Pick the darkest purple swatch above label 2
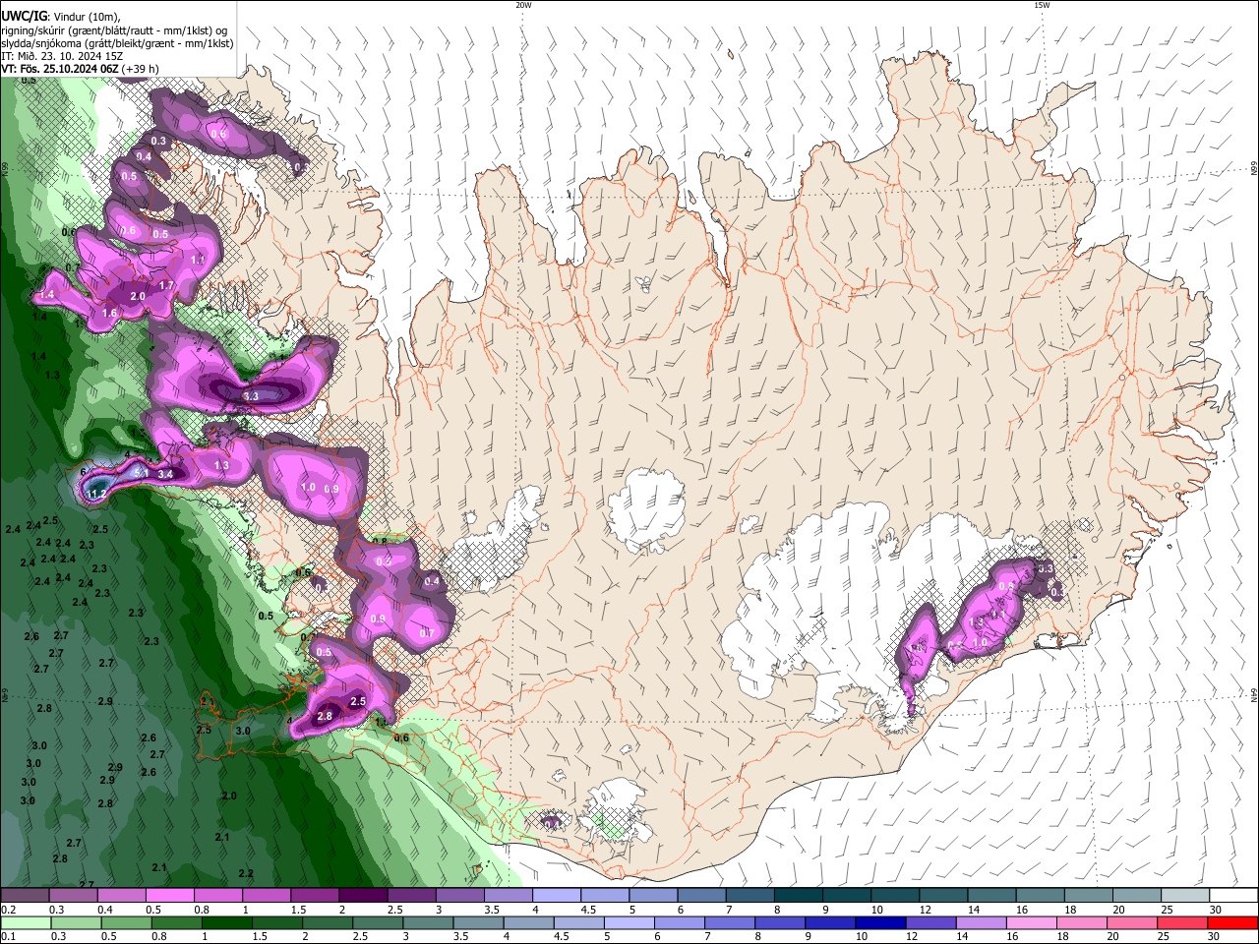This screenshot has width=1259, height=944. 362,895
